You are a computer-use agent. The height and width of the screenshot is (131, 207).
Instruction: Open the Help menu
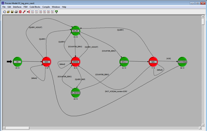point(64,7)
